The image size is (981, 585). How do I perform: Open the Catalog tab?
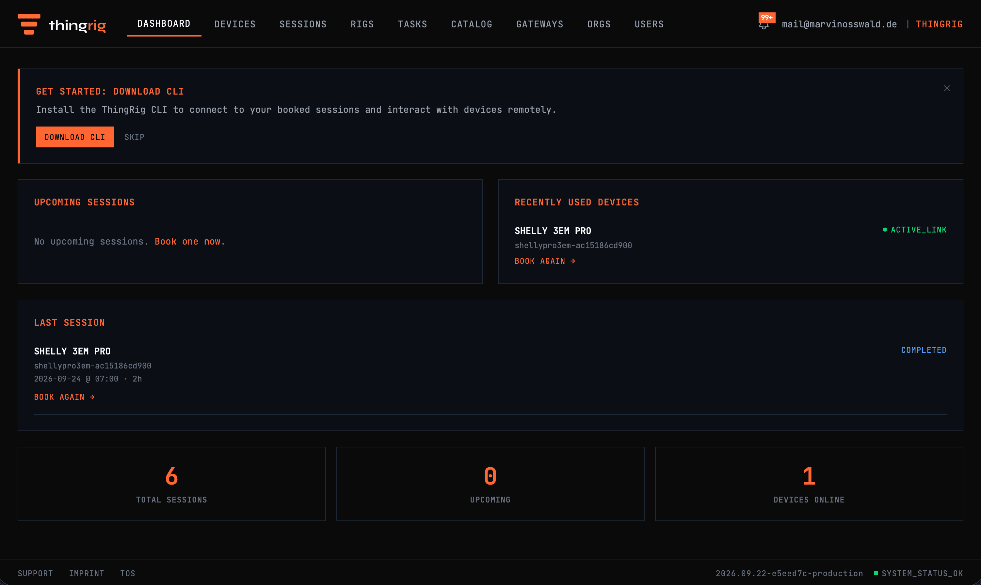click(x=472, y=24)
